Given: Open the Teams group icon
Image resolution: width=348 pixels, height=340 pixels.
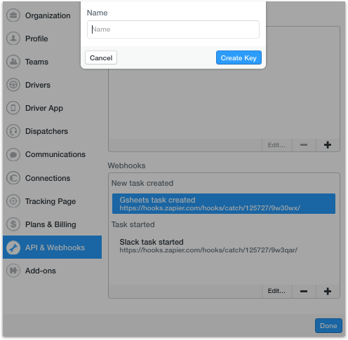Looking at the screenshot, I should click(x=13, y=62).
